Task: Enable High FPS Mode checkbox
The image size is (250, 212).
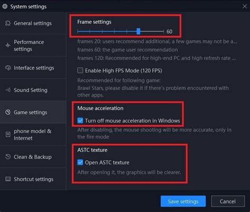Action: [80, 71]
